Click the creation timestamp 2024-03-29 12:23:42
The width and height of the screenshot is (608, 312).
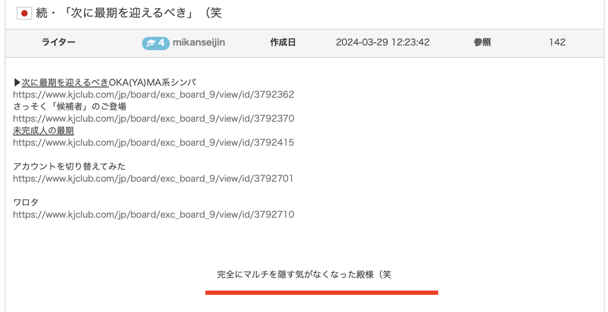pyautogui.click(x=383, y=42)
